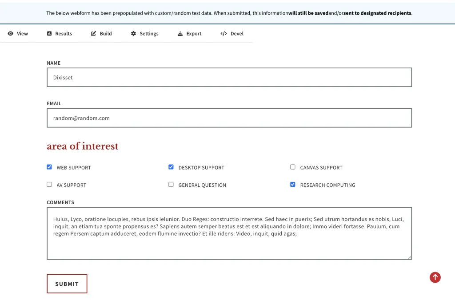Click the red scroll-to-top arrow
The image size is (455, 300).
point(435,277)
